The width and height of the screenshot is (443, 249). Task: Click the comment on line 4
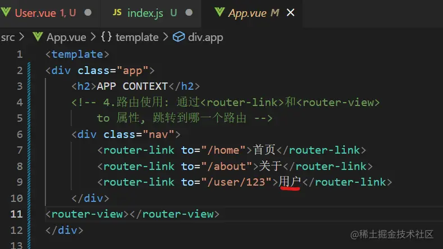(226, 102)
